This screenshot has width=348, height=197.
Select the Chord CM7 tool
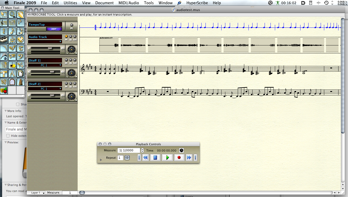12,57
